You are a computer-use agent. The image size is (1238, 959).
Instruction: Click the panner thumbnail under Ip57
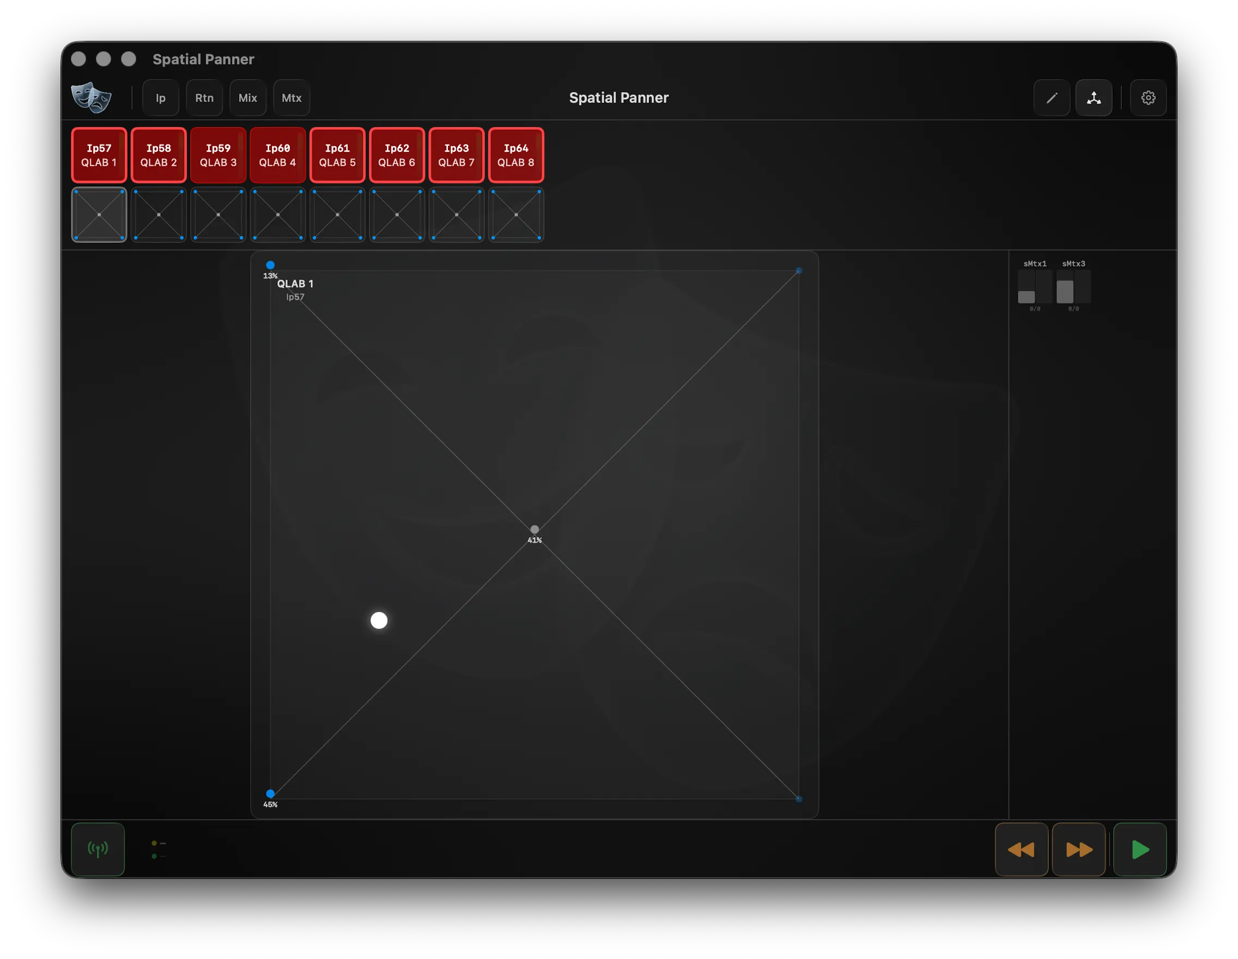[99, 214]
